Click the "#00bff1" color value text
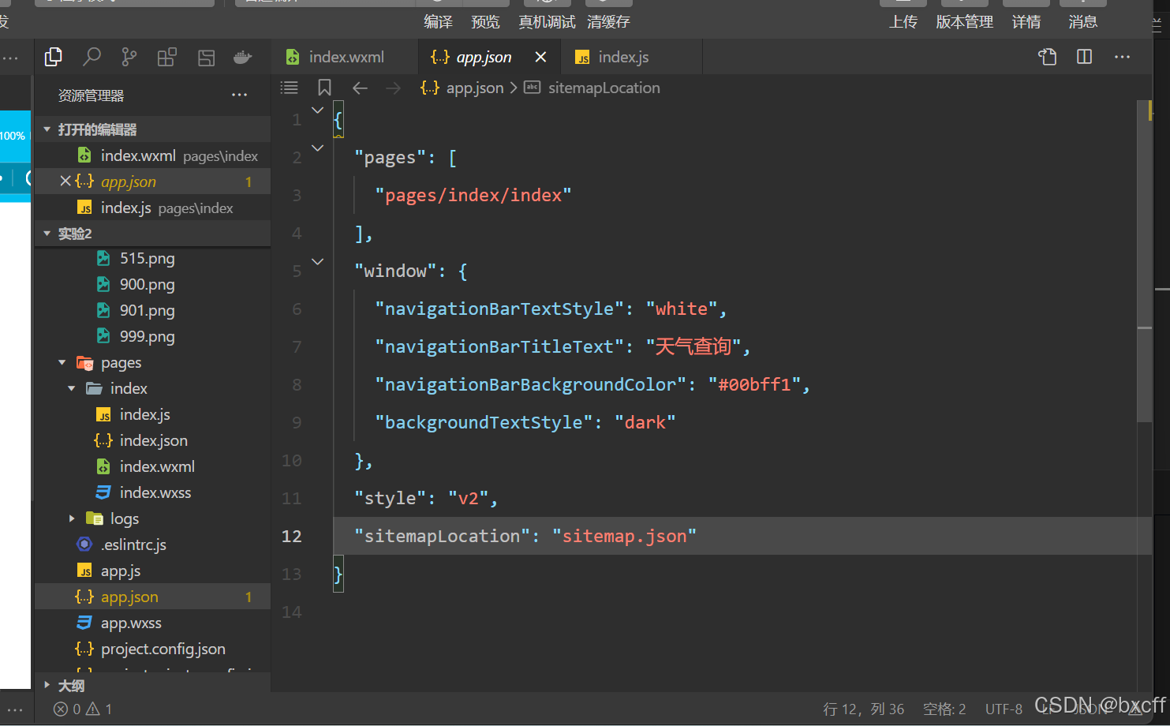The image size is (1170, 726). pyautogui.click(x=754, y=384)
